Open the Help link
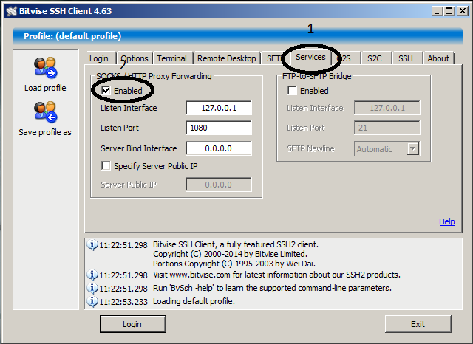Screen dimensions: 473x344 tap(446, 221)
